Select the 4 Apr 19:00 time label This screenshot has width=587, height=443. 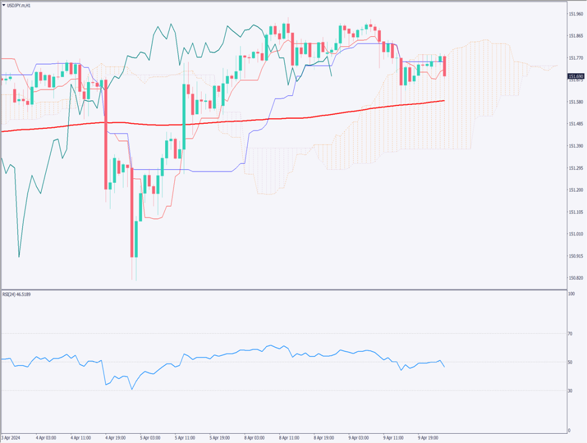point(118,437)
